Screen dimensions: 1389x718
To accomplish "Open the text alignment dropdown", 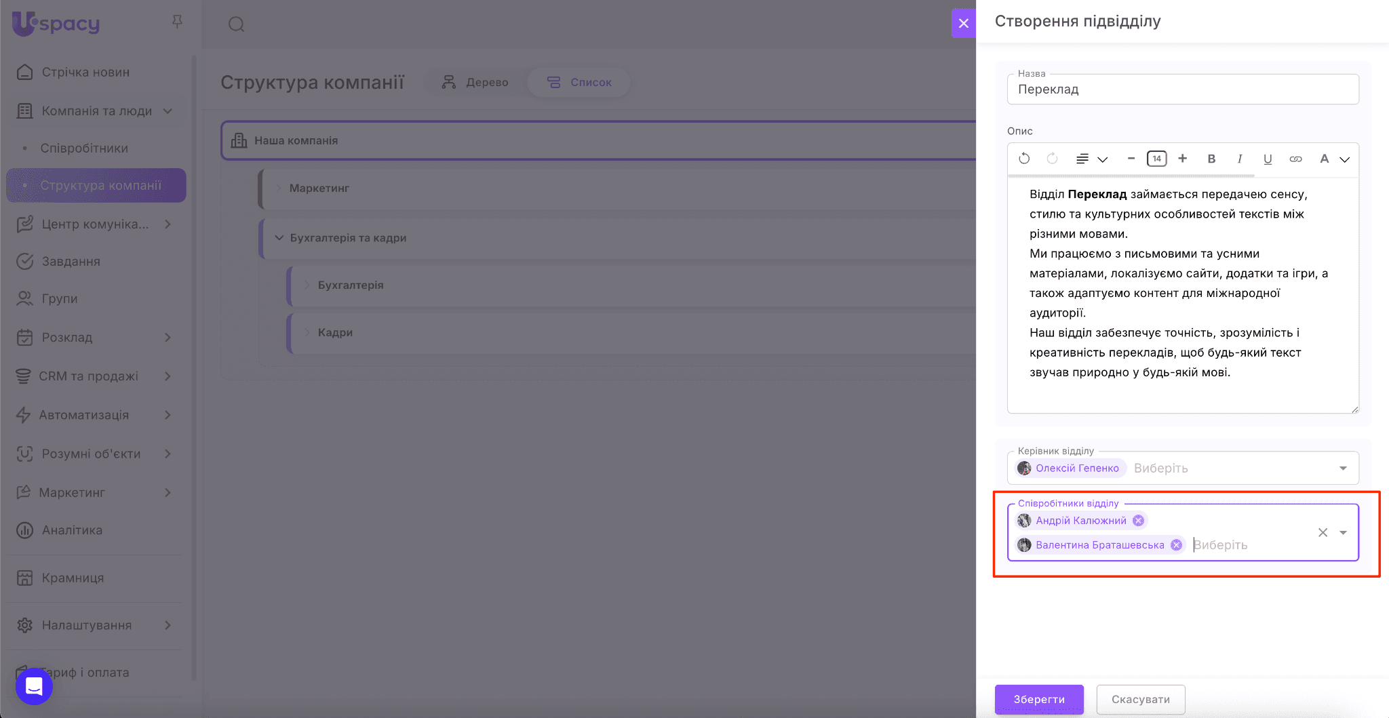I will coord(1091,159).
